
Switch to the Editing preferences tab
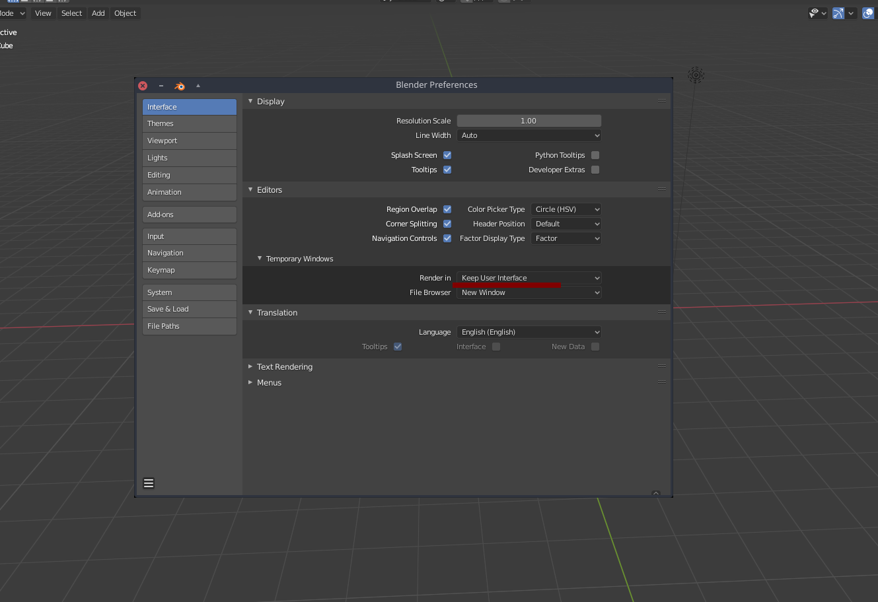[x=190, y=175]
